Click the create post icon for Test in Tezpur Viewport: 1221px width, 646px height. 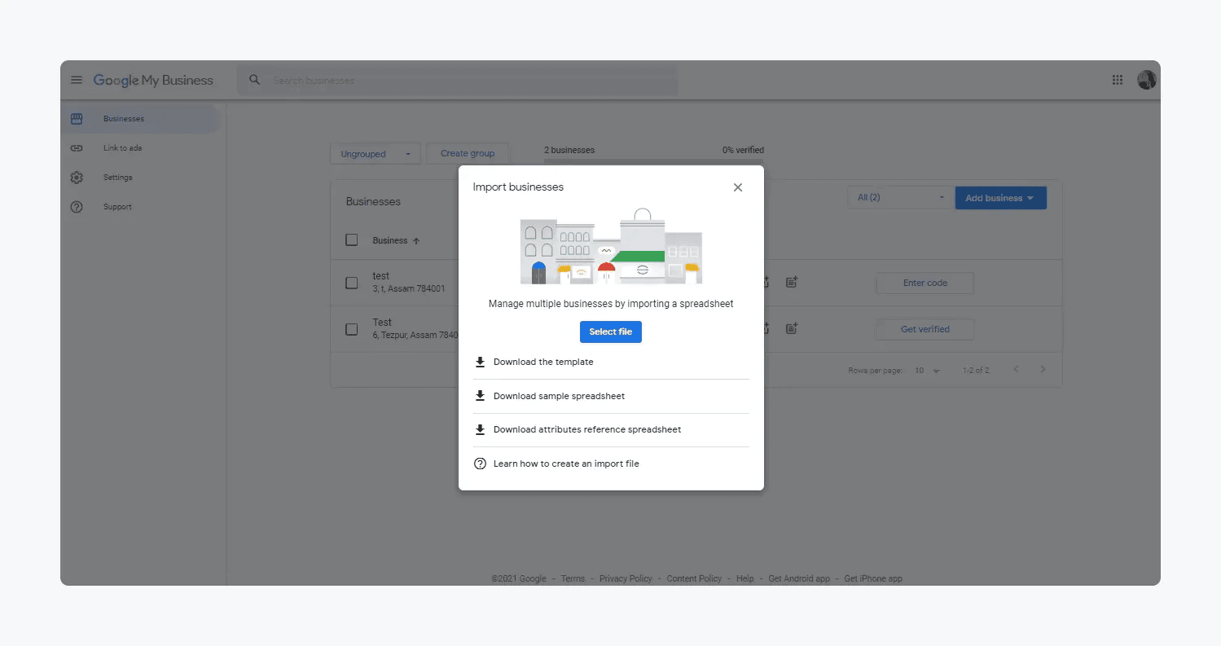coord(791,329)
